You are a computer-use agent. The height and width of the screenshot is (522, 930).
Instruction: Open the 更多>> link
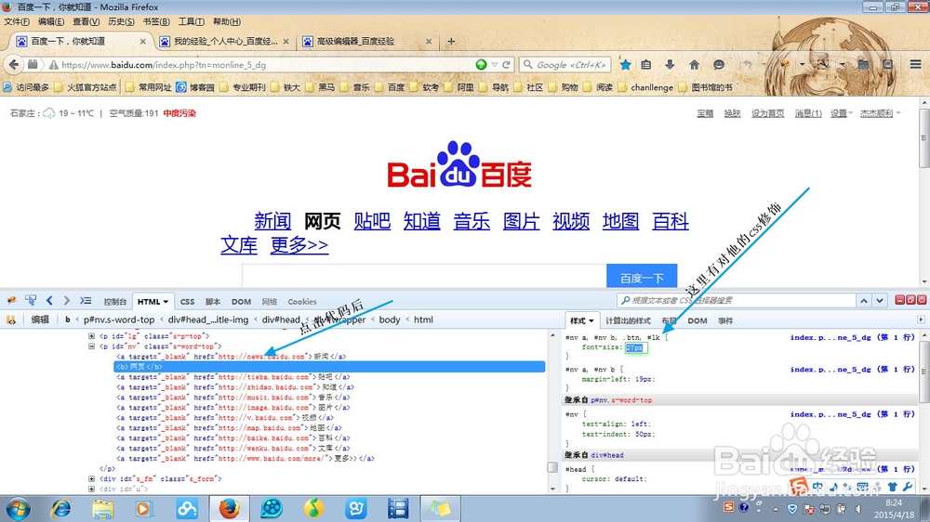tap(299, 244)
